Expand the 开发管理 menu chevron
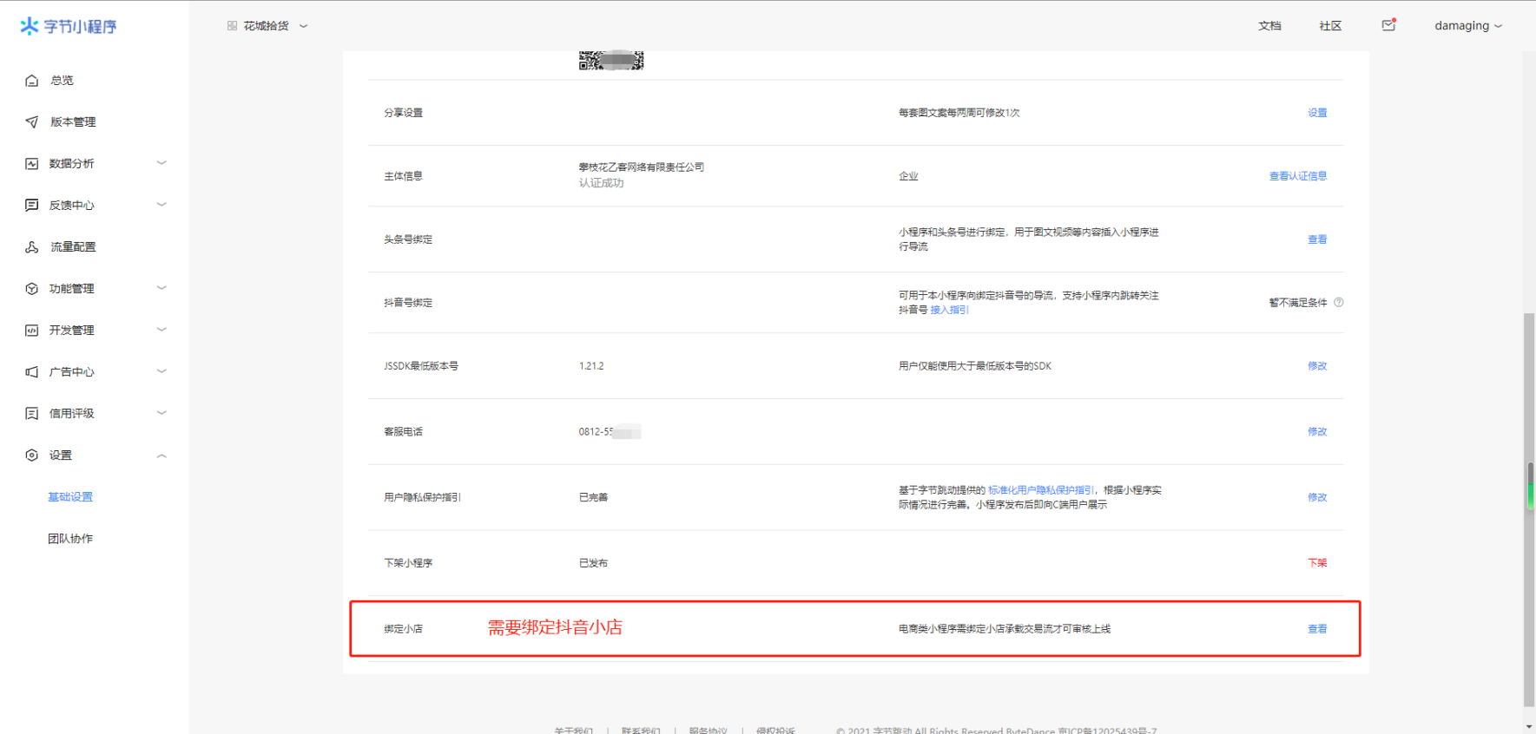This screenshot has width=1536, height=734. point(162,330)
